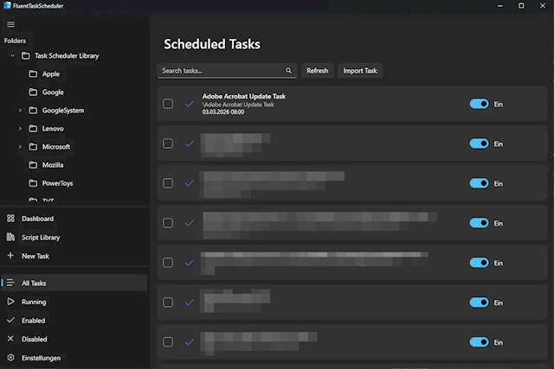Open Einstellungen gear icon

click(x=10, y=358)
